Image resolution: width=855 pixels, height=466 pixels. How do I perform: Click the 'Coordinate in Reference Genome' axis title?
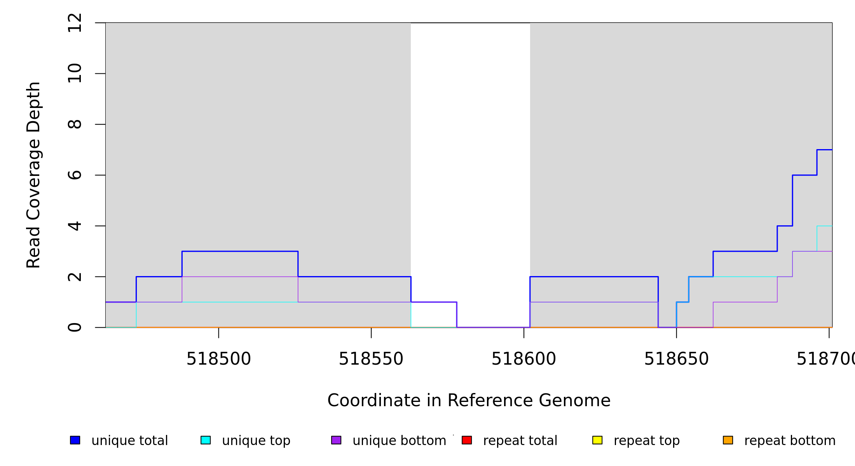click(x=469, y=400)
